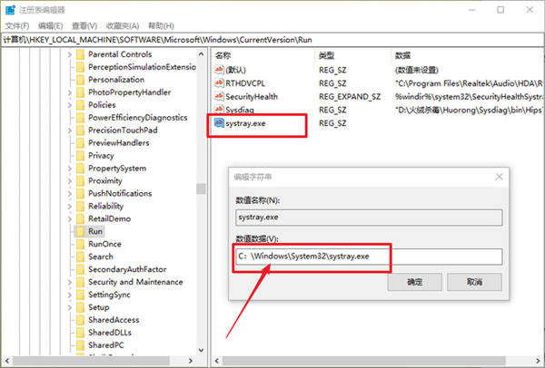This screenshot has width=545, height=368.
Task: Click the Policies folder icon
Action: pos(80,105)
